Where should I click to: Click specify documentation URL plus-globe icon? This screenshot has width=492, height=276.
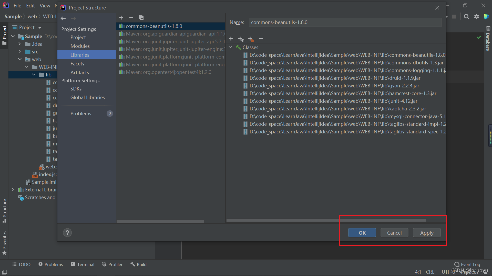pos(241,39)
